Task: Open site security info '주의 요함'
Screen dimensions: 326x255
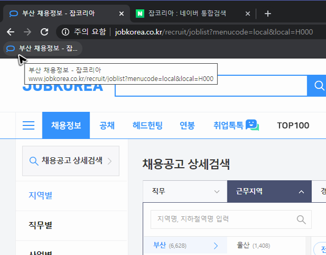Action: (x=84, y=32)
